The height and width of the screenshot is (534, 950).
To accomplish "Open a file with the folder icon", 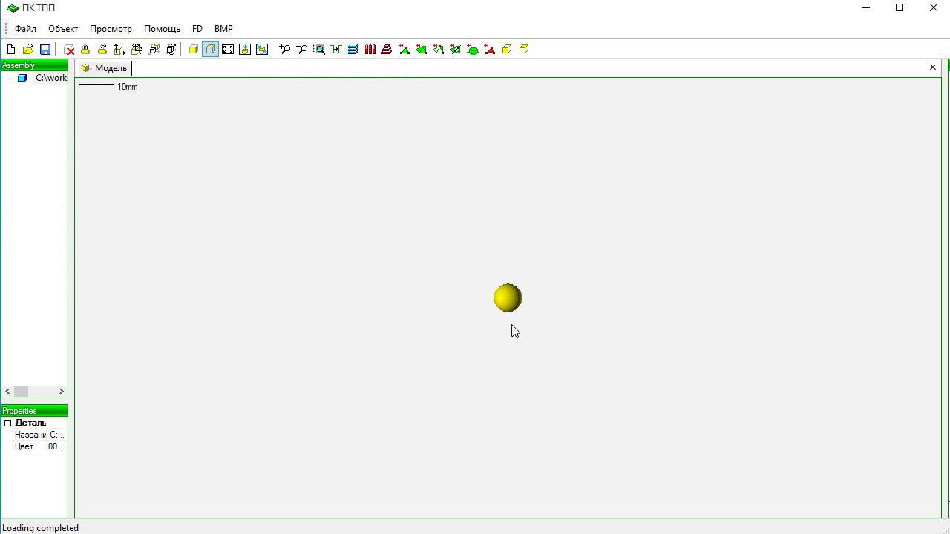I will point(28,50).
